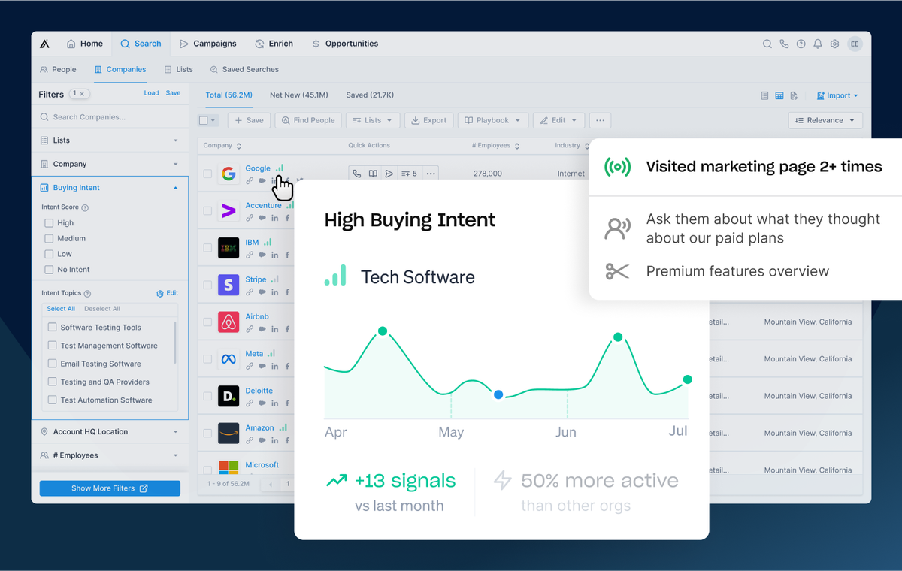Viewport: 902px width, 571px height.
Task: Check the Medium intent score box
Action: pyautogui.click(x=49, y=239)
